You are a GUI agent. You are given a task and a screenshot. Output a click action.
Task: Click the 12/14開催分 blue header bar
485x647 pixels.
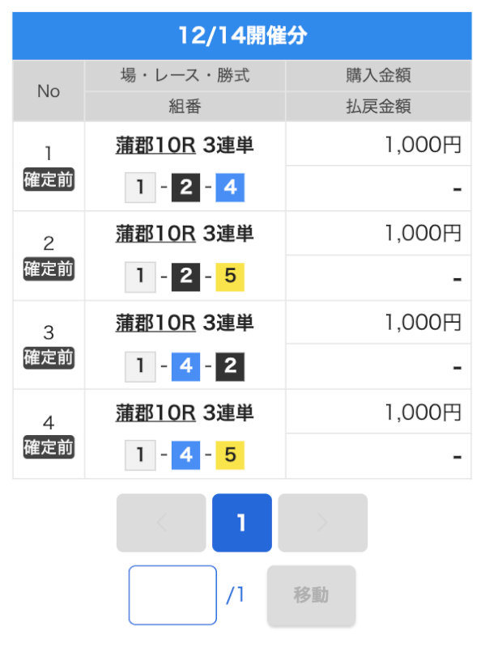(x=242, y=36)
